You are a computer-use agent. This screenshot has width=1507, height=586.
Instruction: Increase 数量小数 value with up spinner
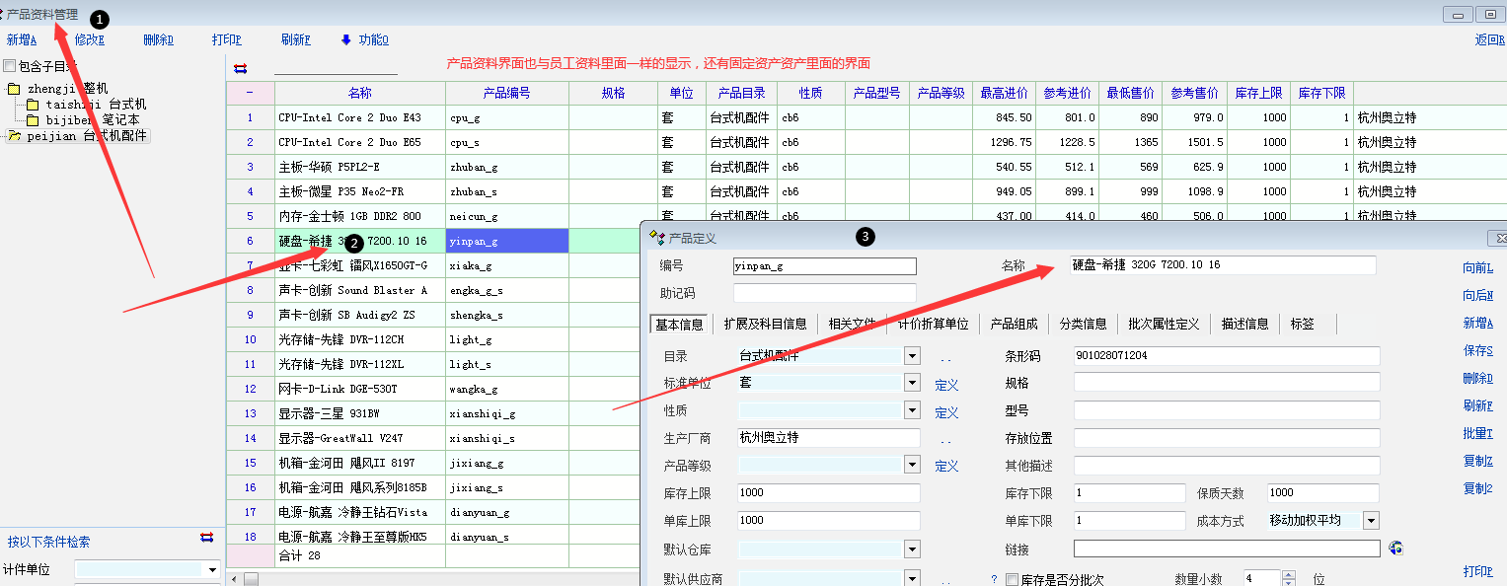coord(1288,574)
